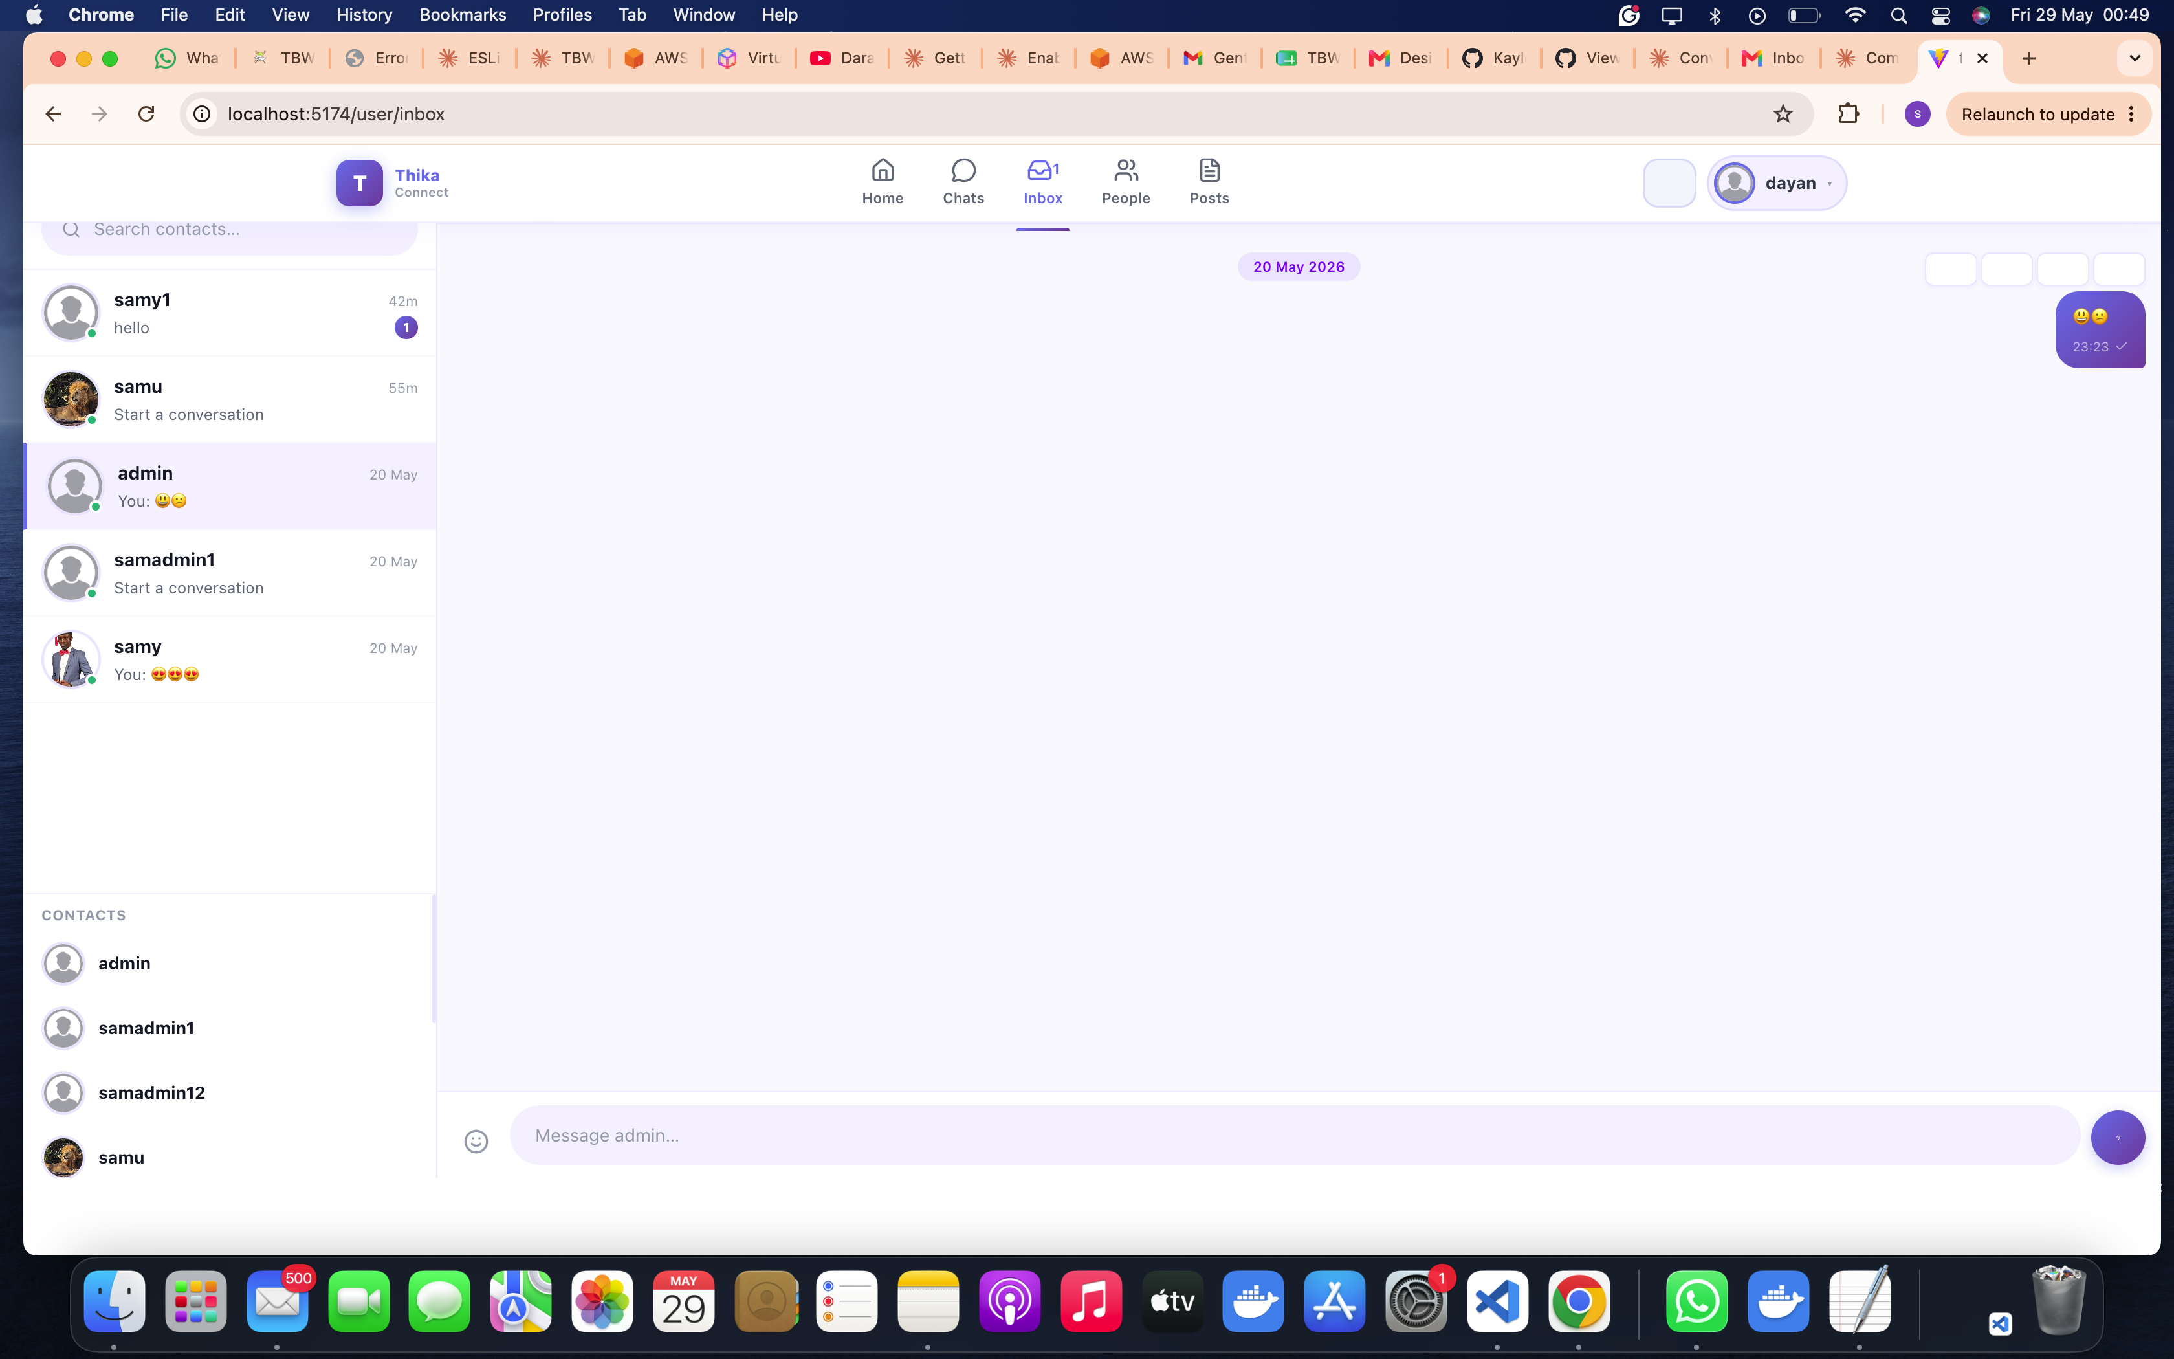Open Visual Studio Code from the dock

(x=1498, y=1301)
